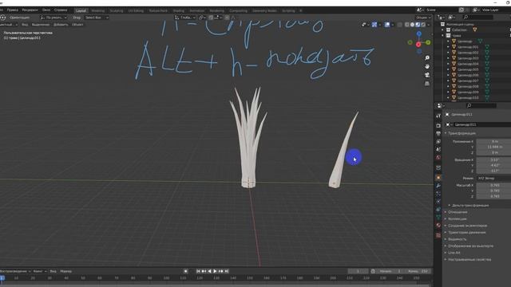
Task: Toggle the camera view icon
Action: [x=427, y=75]
